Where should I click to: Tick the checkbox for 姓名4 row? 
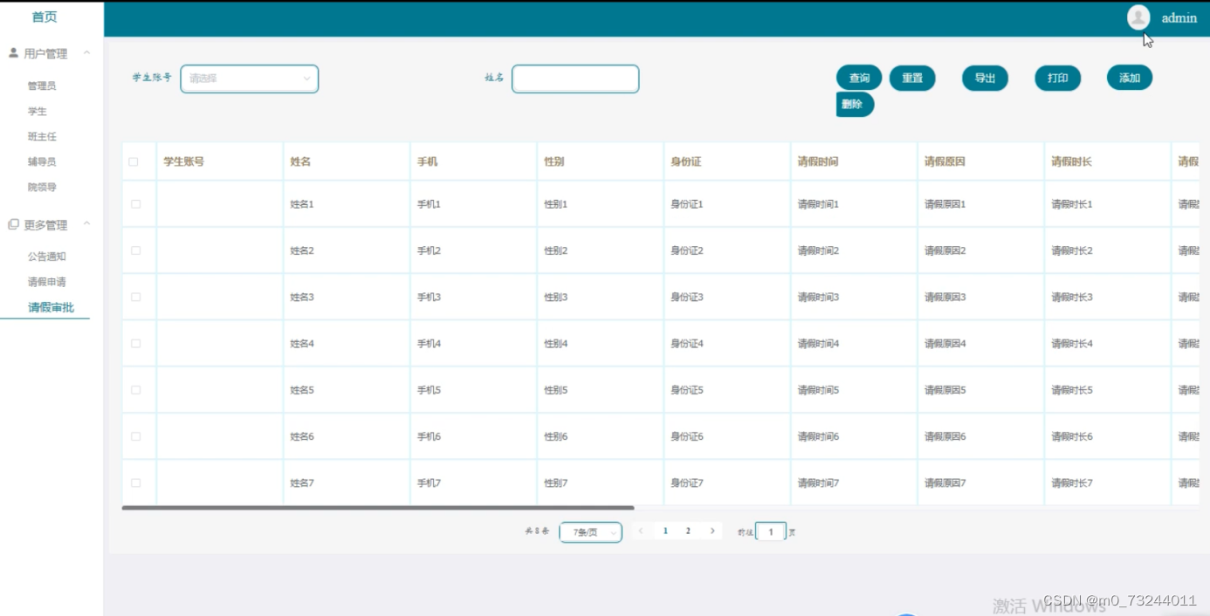tap(135, 343)
